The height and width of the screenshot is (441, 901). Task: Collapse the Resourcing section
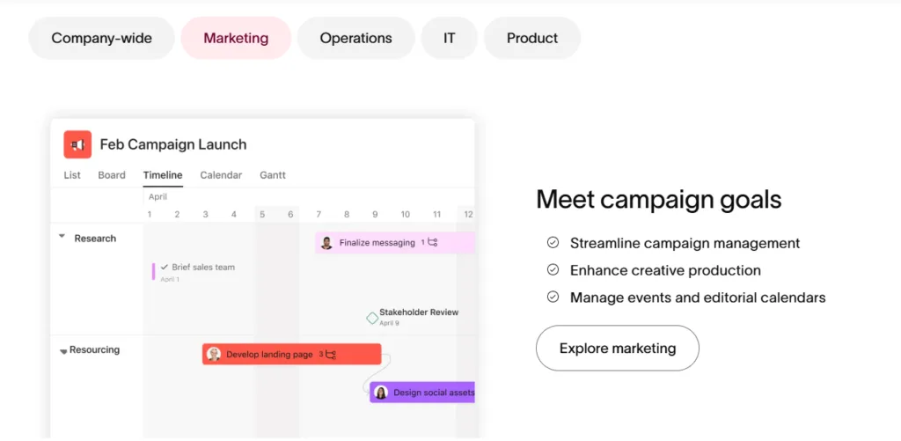coord(63,351)
